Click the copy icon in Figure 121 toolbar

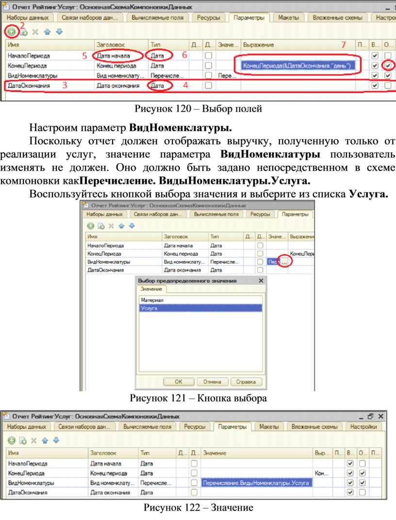tap(101, 226)
